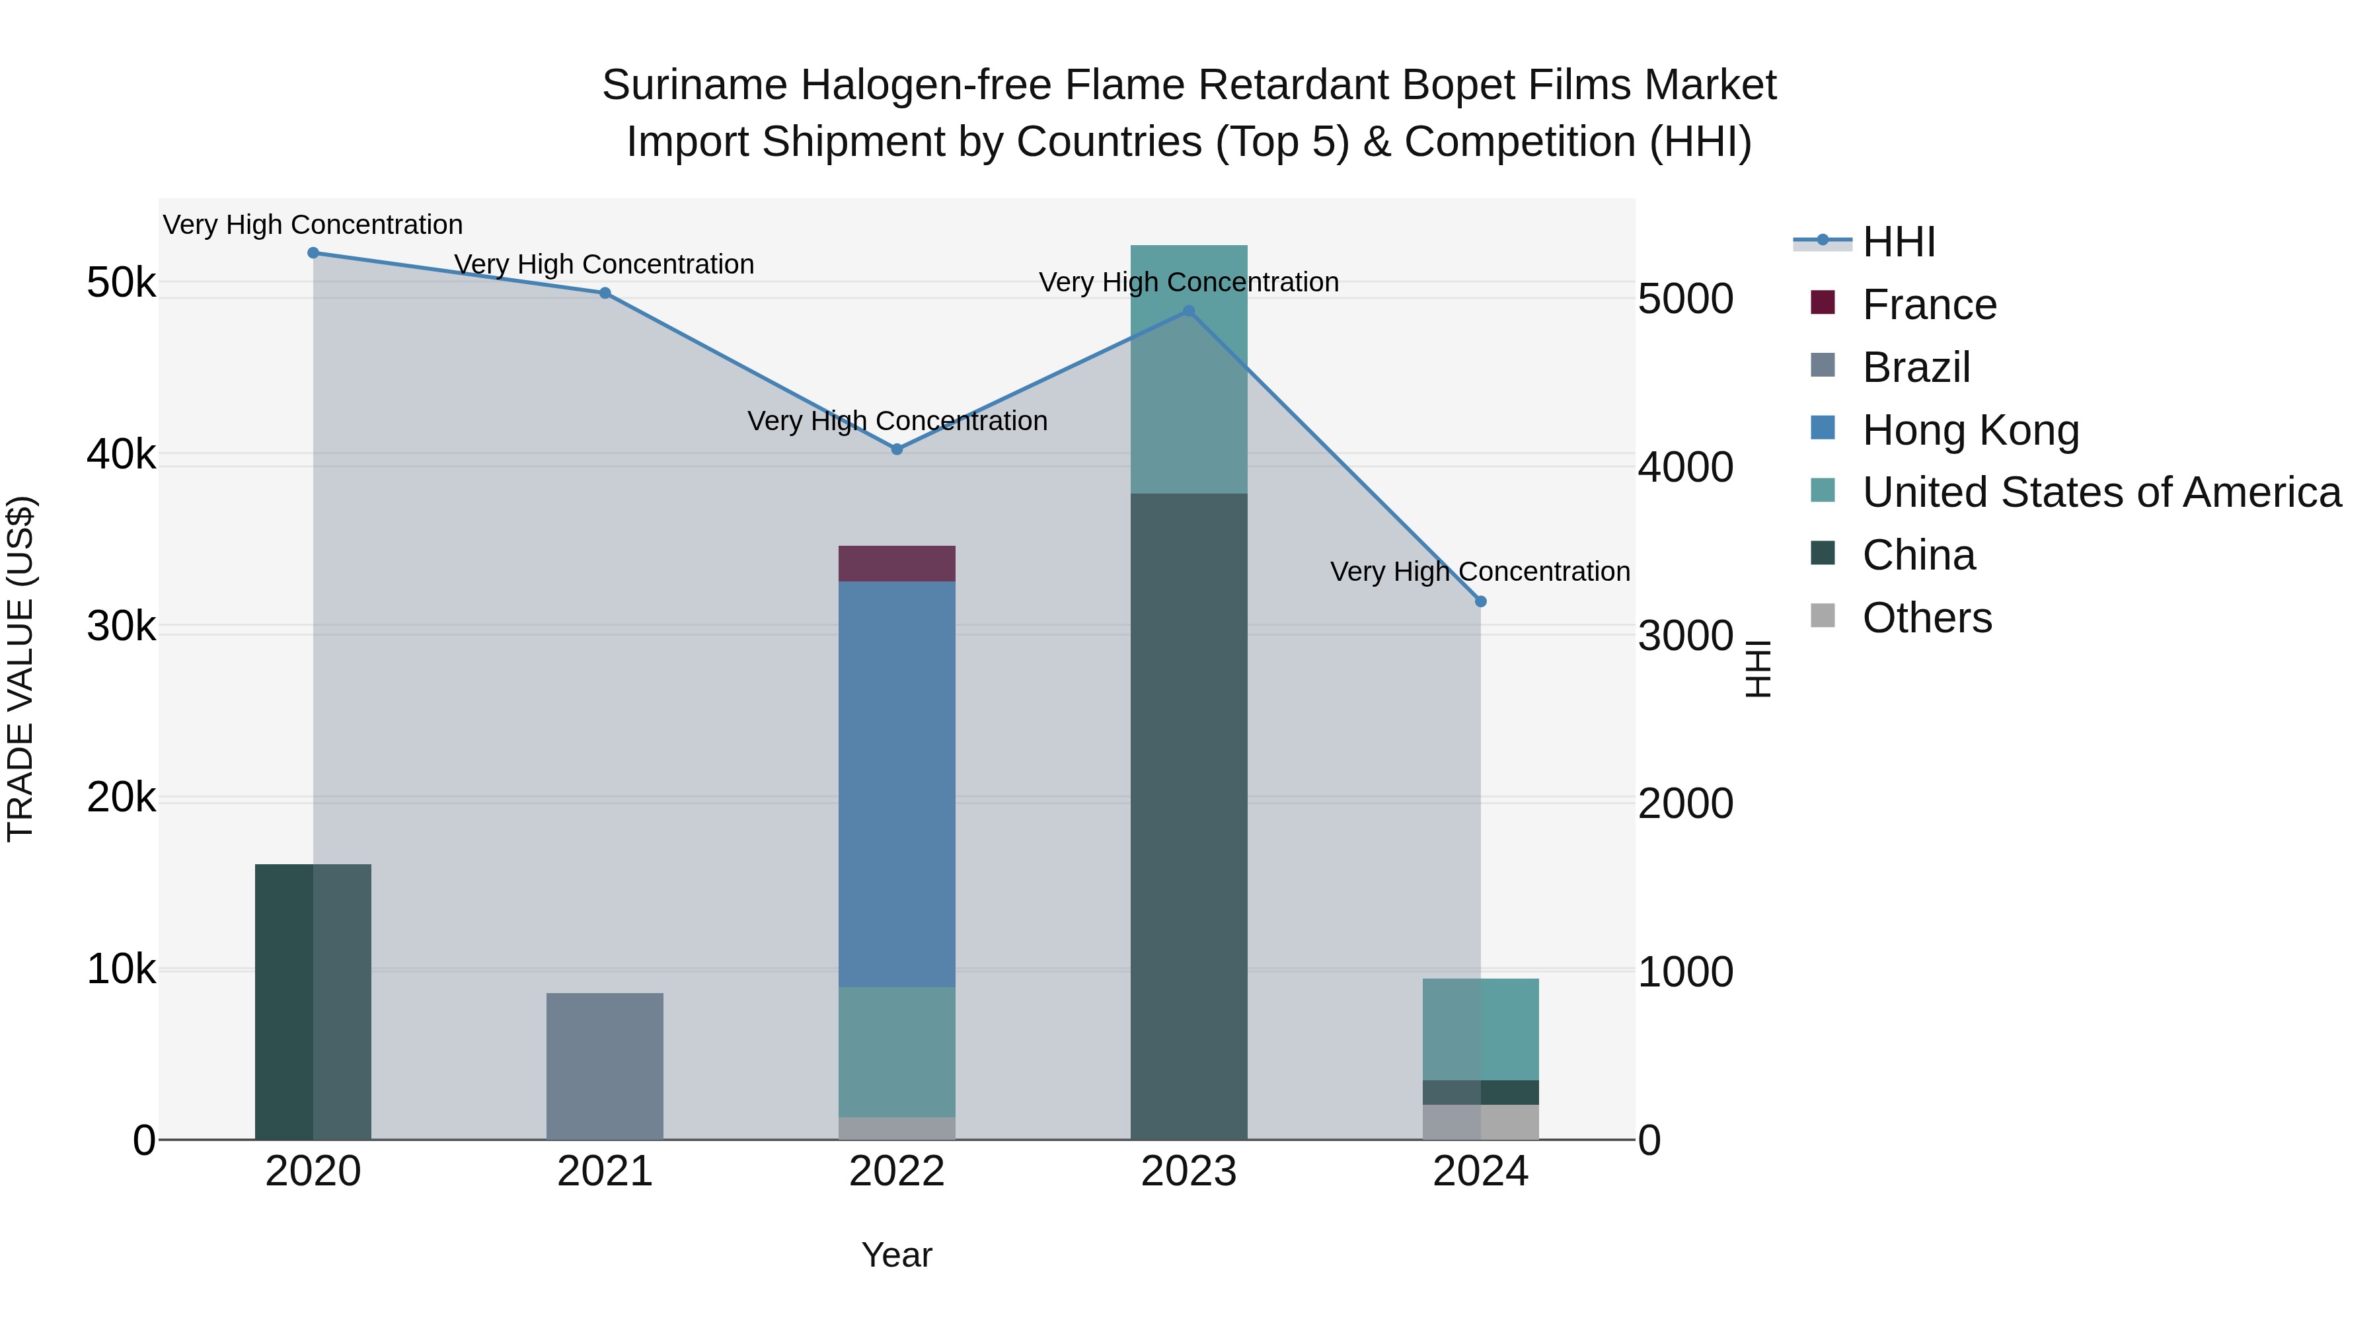The height and width of the screenshot is (1338, 2379).
Task: Click the 2022 United States bar segment
Action: (897, 1053)
